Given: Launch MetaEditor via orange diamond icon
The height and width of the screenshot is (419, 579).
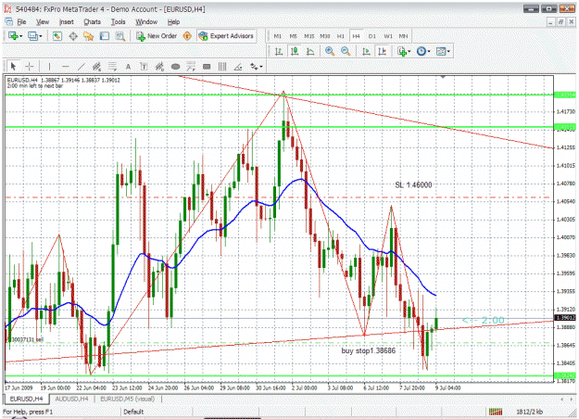Looking at the screenshot, I should coord(187,36).
